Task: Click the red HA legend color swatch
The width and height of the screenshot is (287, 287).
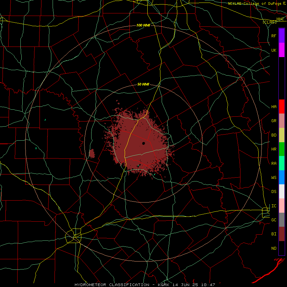Action: click(x=282, y=107)
